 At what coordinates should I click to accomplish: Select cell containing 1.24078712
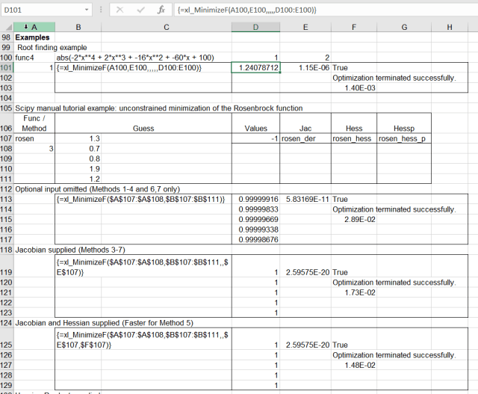255,67
